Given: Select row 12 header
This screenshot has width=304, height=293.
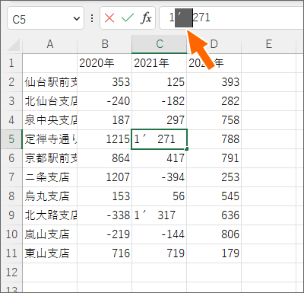Looking at the screenshot, I should coord(11,272).
